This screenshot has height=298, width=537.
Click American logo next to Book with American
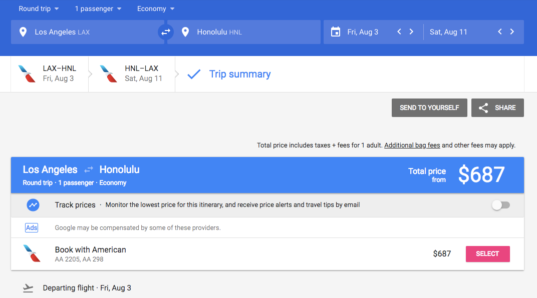coord(32,253)
